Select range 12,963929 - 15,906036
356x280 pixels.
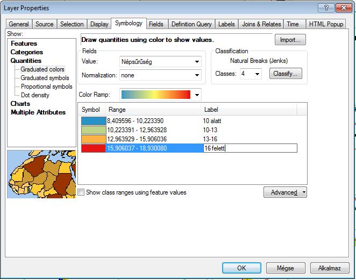(137, 139)
